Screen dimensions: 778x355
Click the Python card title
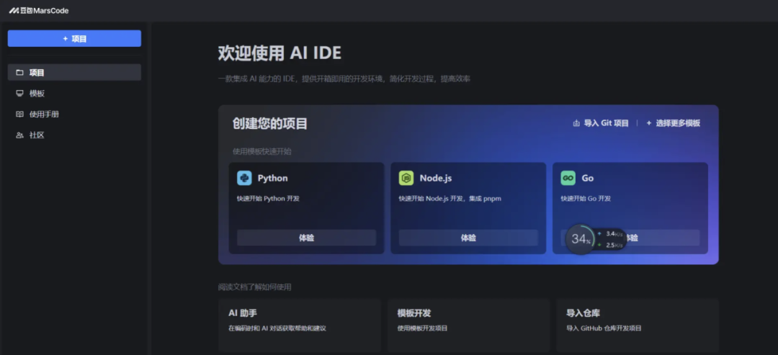point(272,178)
